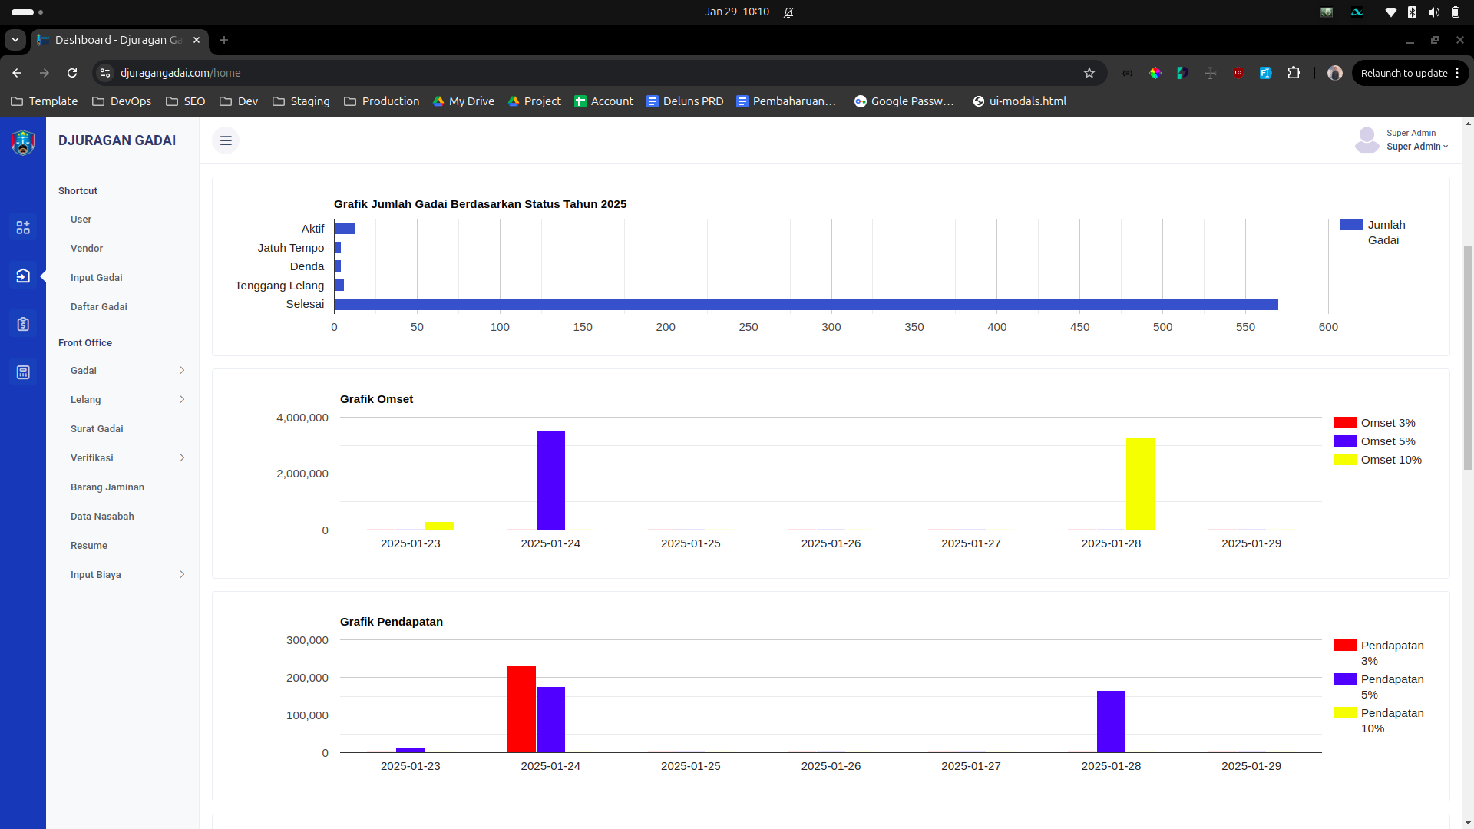Toggle Jumlah Gadai legend swatch
The width and height of the screenshot is (1474, 829).
(1351, 225)
